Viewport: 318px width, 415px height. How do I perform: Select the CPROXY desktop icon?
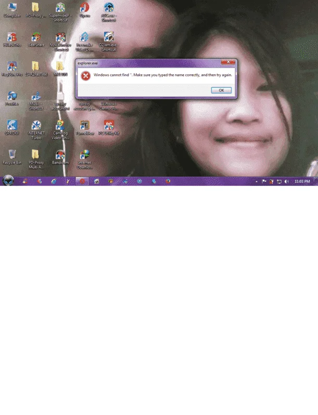(12, 128)
